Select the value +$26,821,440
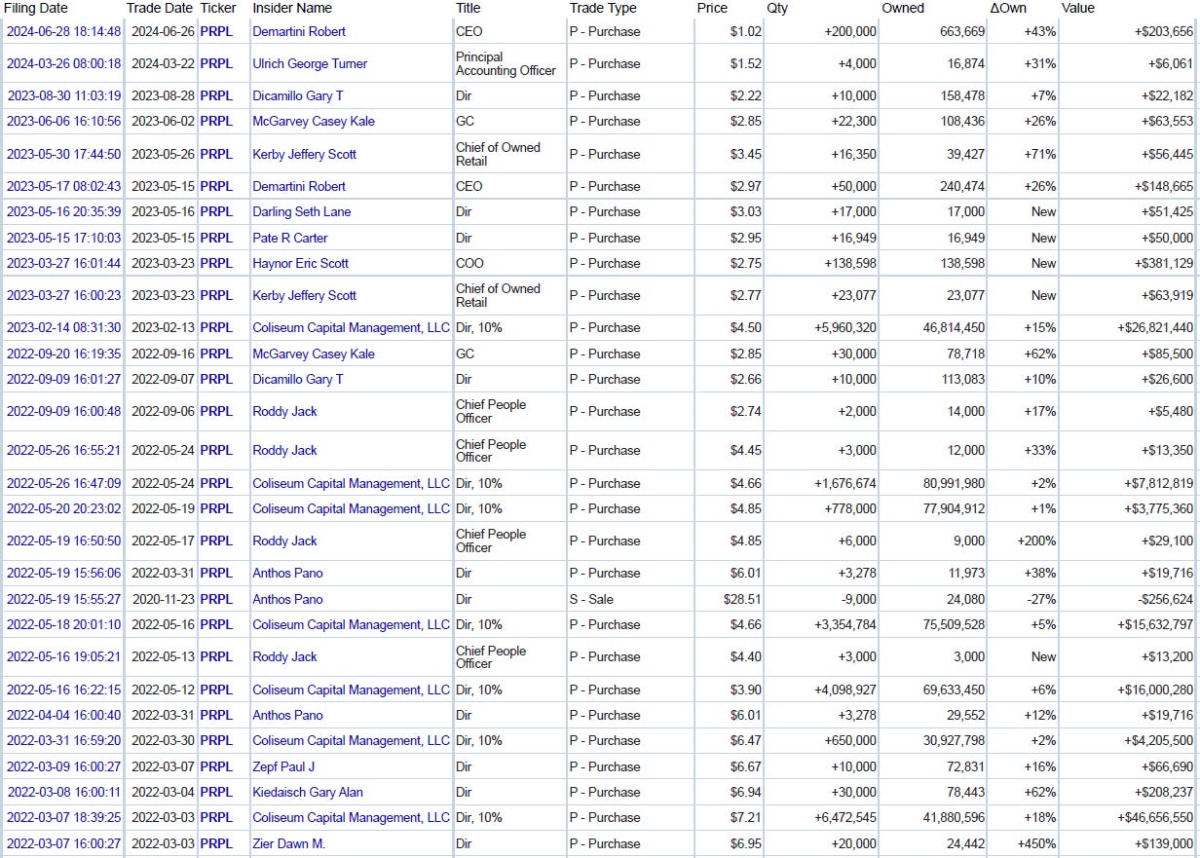 click(x=1155, y=327)
